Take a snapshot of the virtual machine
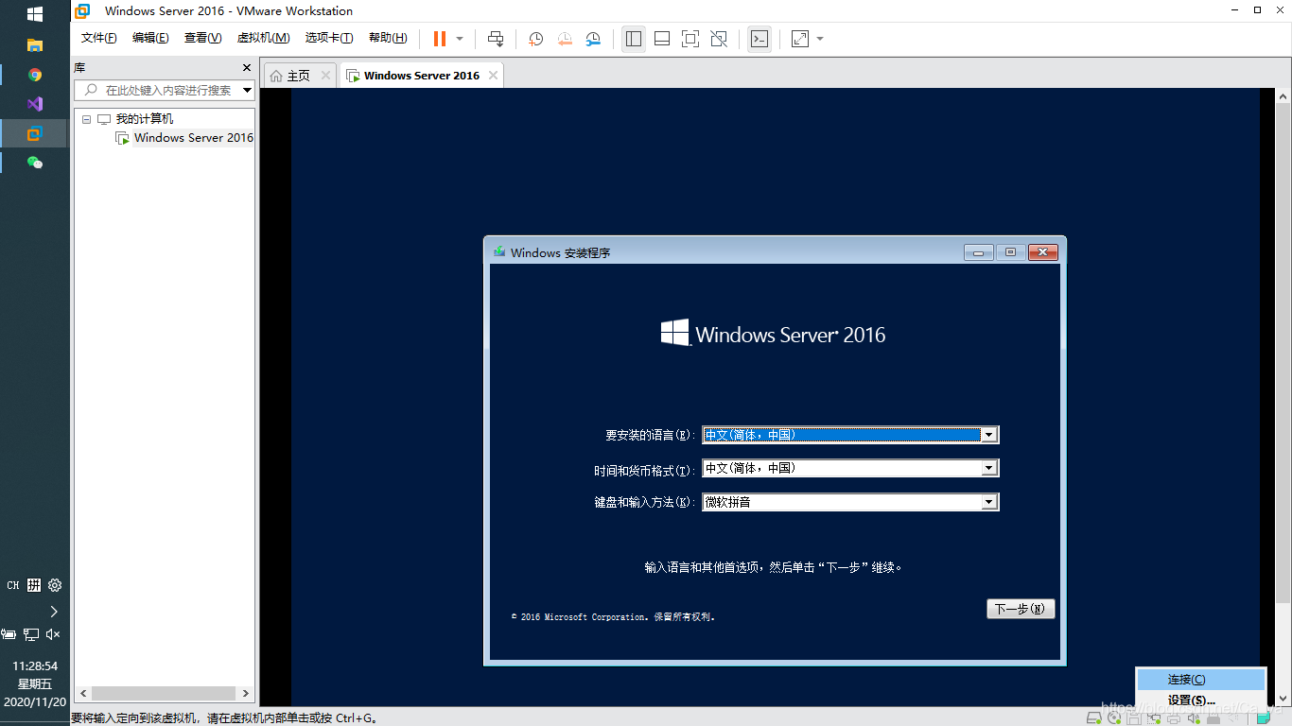This screenshot has width=1292, height=726. coord(535,39)
